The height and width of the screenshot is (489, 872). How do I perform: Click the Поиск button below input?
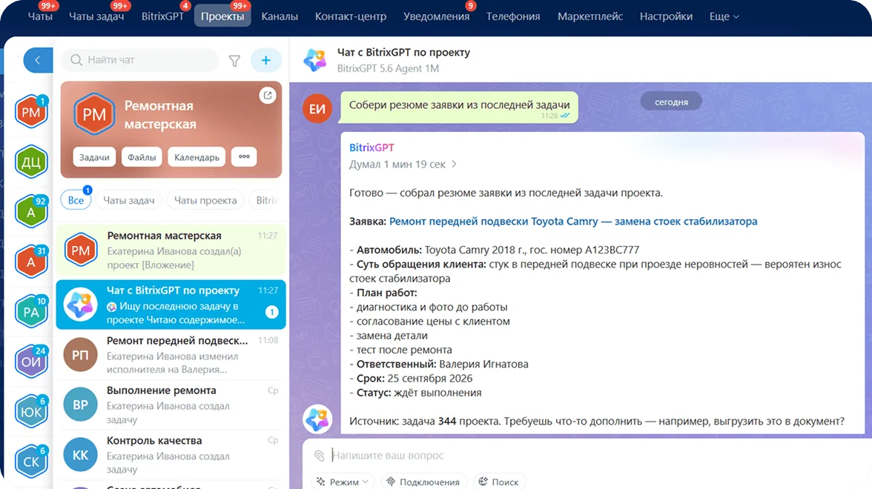click(x=500, y=482)
